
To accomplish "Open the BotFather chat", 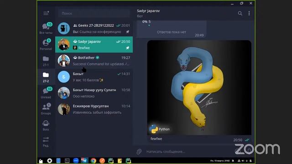I will (x=94, y=61).
